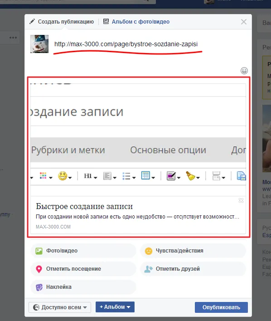The width and height of the screenshot is (271, 321).
Task: Click the yellow smiley feelings icon
Action: 148,251
